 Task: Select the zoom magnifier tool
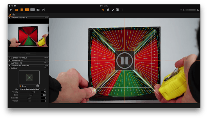click(108, 10)
